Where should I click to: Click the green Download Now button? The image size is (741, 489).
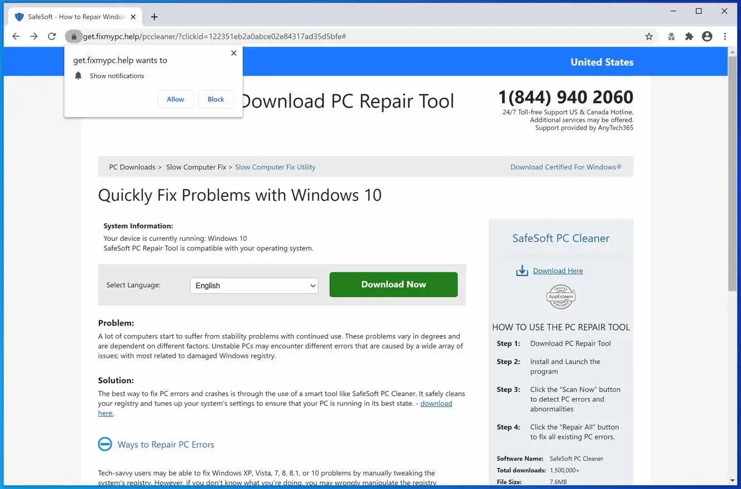point(393,284)
